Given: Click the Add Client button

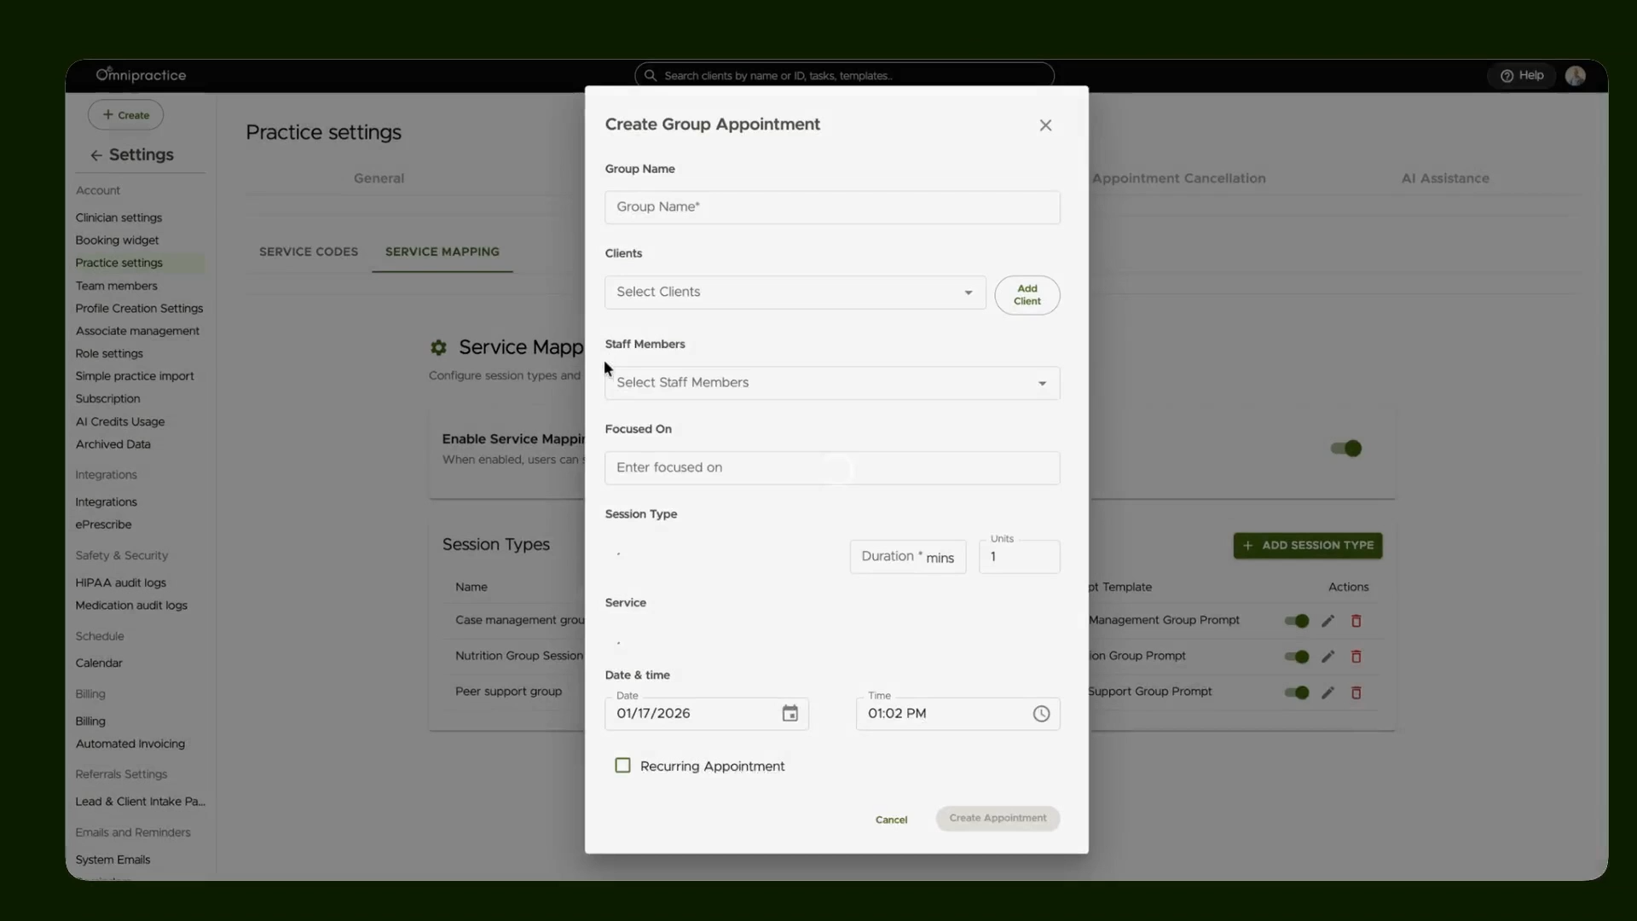Looking at the screenshot, I should coord(1027,295).
